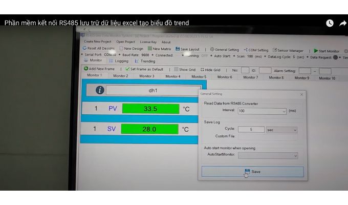348x205 pixels.
Task: Click Save button in General Setting
Action: 252,172
